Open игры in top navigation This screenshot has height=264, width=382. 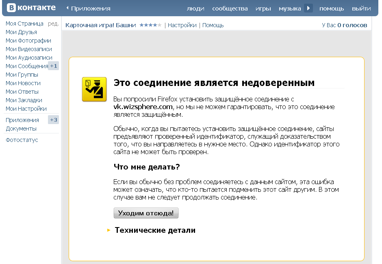coord(263,9)
